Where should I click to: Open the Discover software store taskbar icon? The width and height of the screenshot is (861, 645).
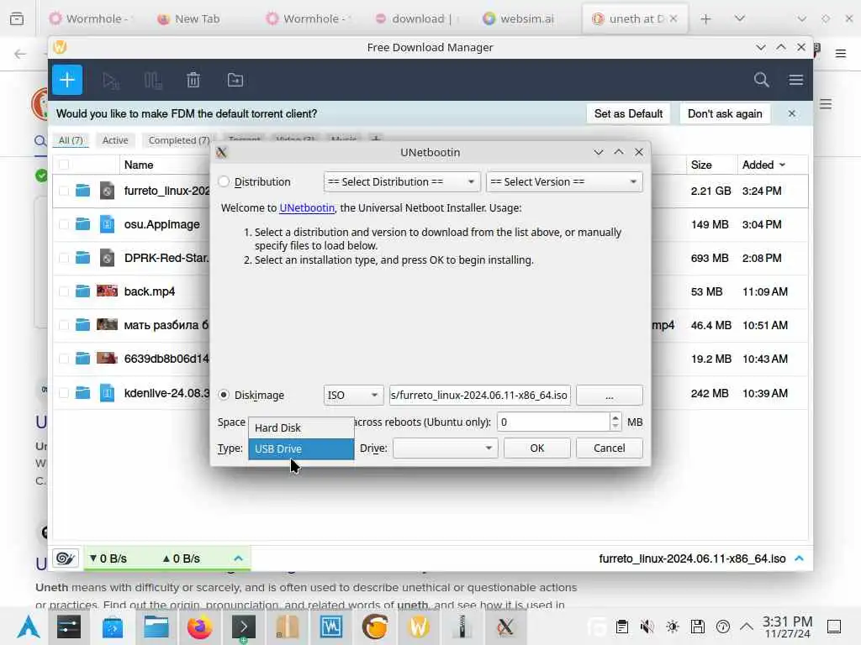click(113, 627)
